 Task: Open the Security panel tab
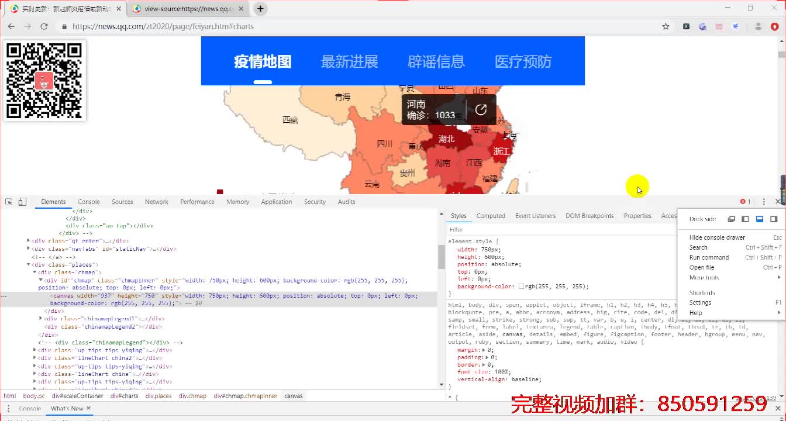point(315,202)
